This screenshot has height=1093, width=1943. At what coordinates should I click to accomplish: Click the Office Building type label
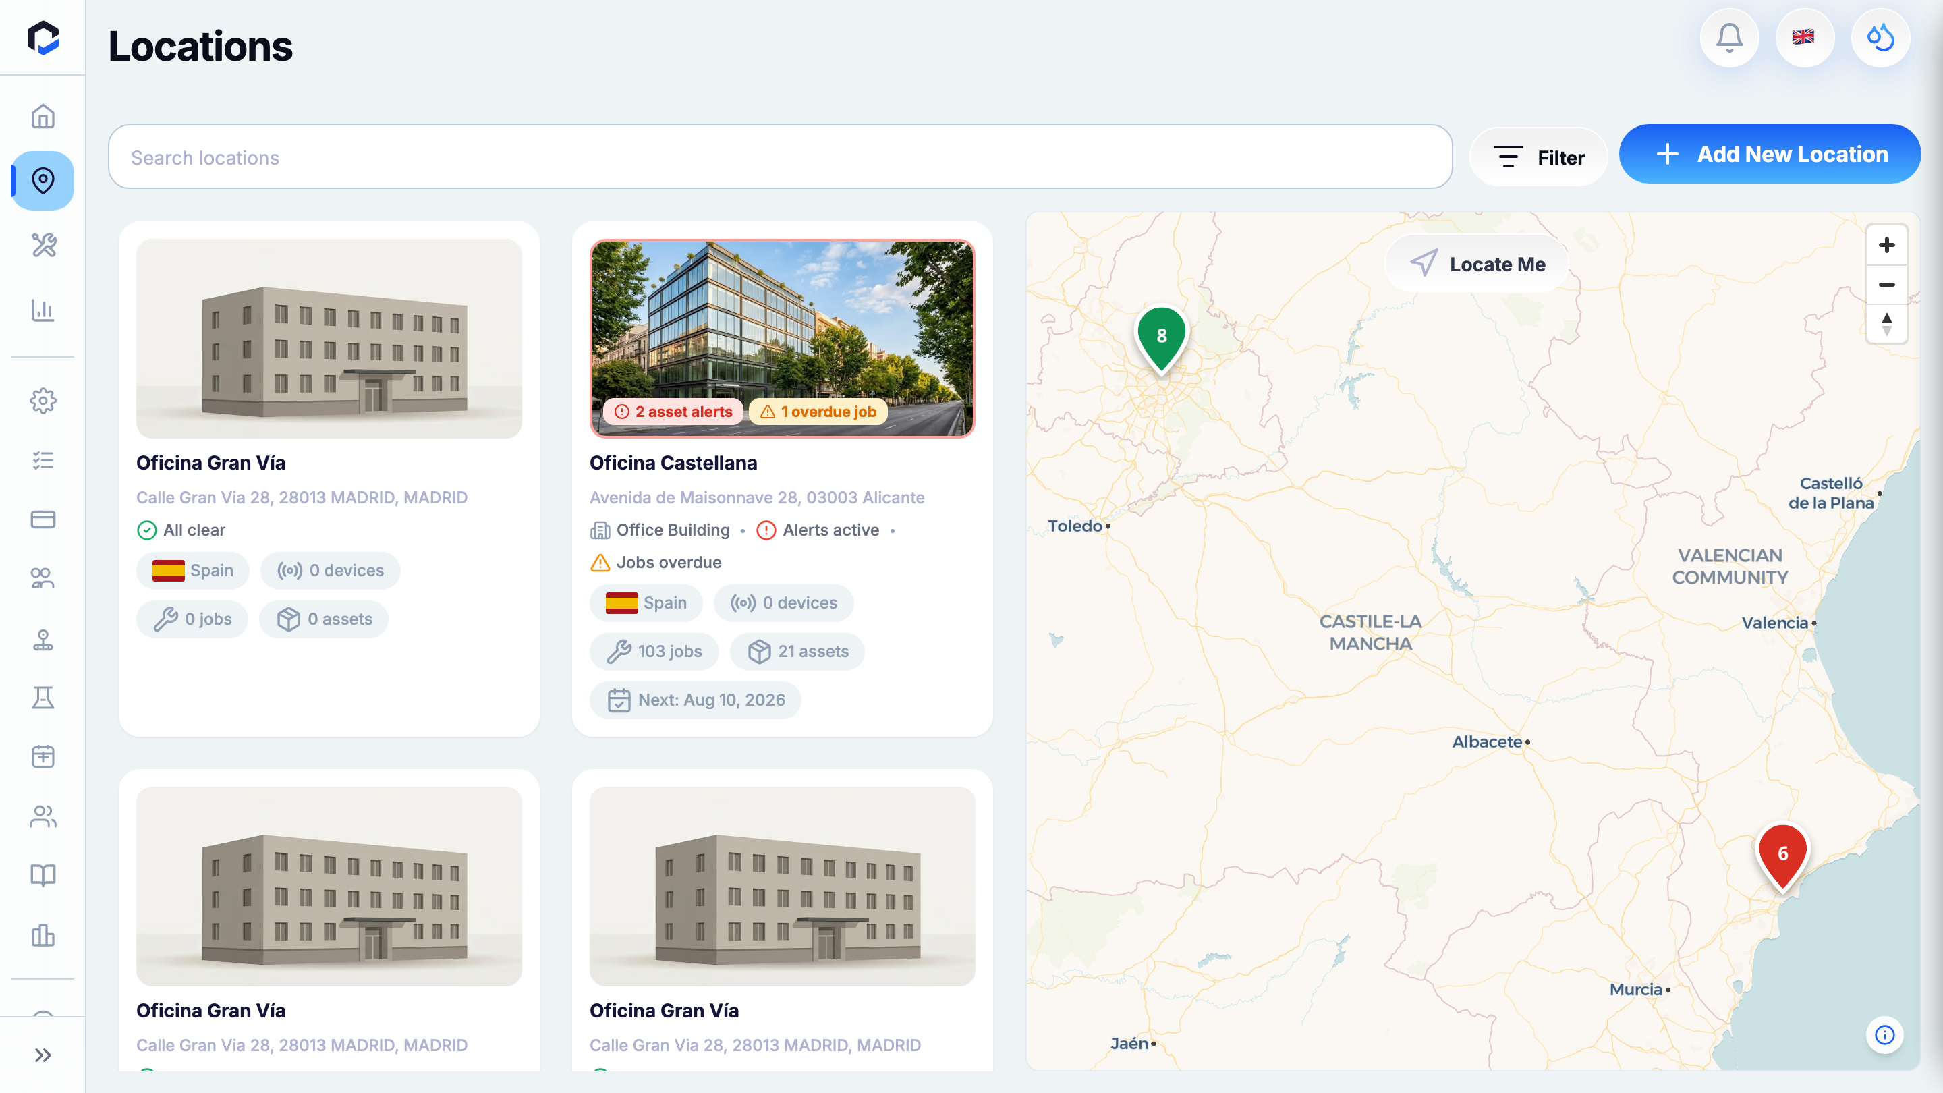tap(673, 530)
